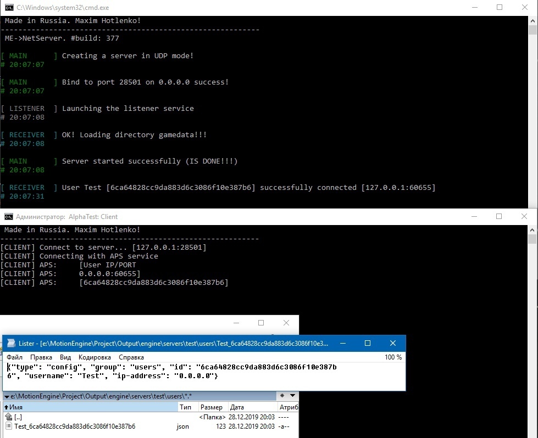Click the server console scrollbar up arrow

[533, 20]
